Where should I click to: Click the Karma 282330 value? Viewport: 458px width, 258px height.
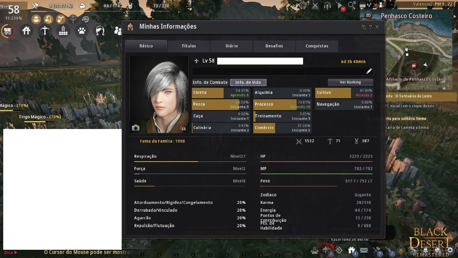click(x=364, y=203)
